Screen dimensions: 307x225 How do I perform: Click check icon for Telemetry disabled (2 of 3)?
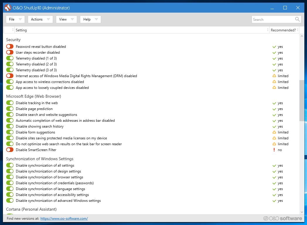pos(274,65)
